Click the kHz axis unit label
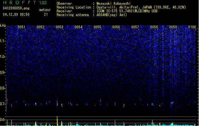The width and height of the screenshot is (199, 126). (3, 26)
